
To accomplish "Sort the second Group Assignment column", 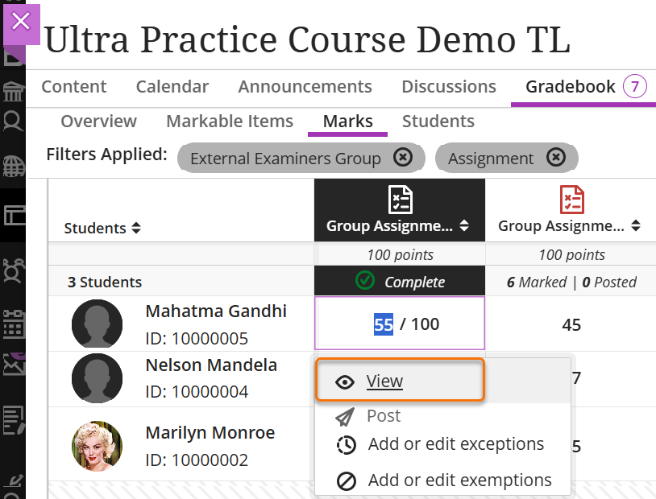I will point(636,227).
